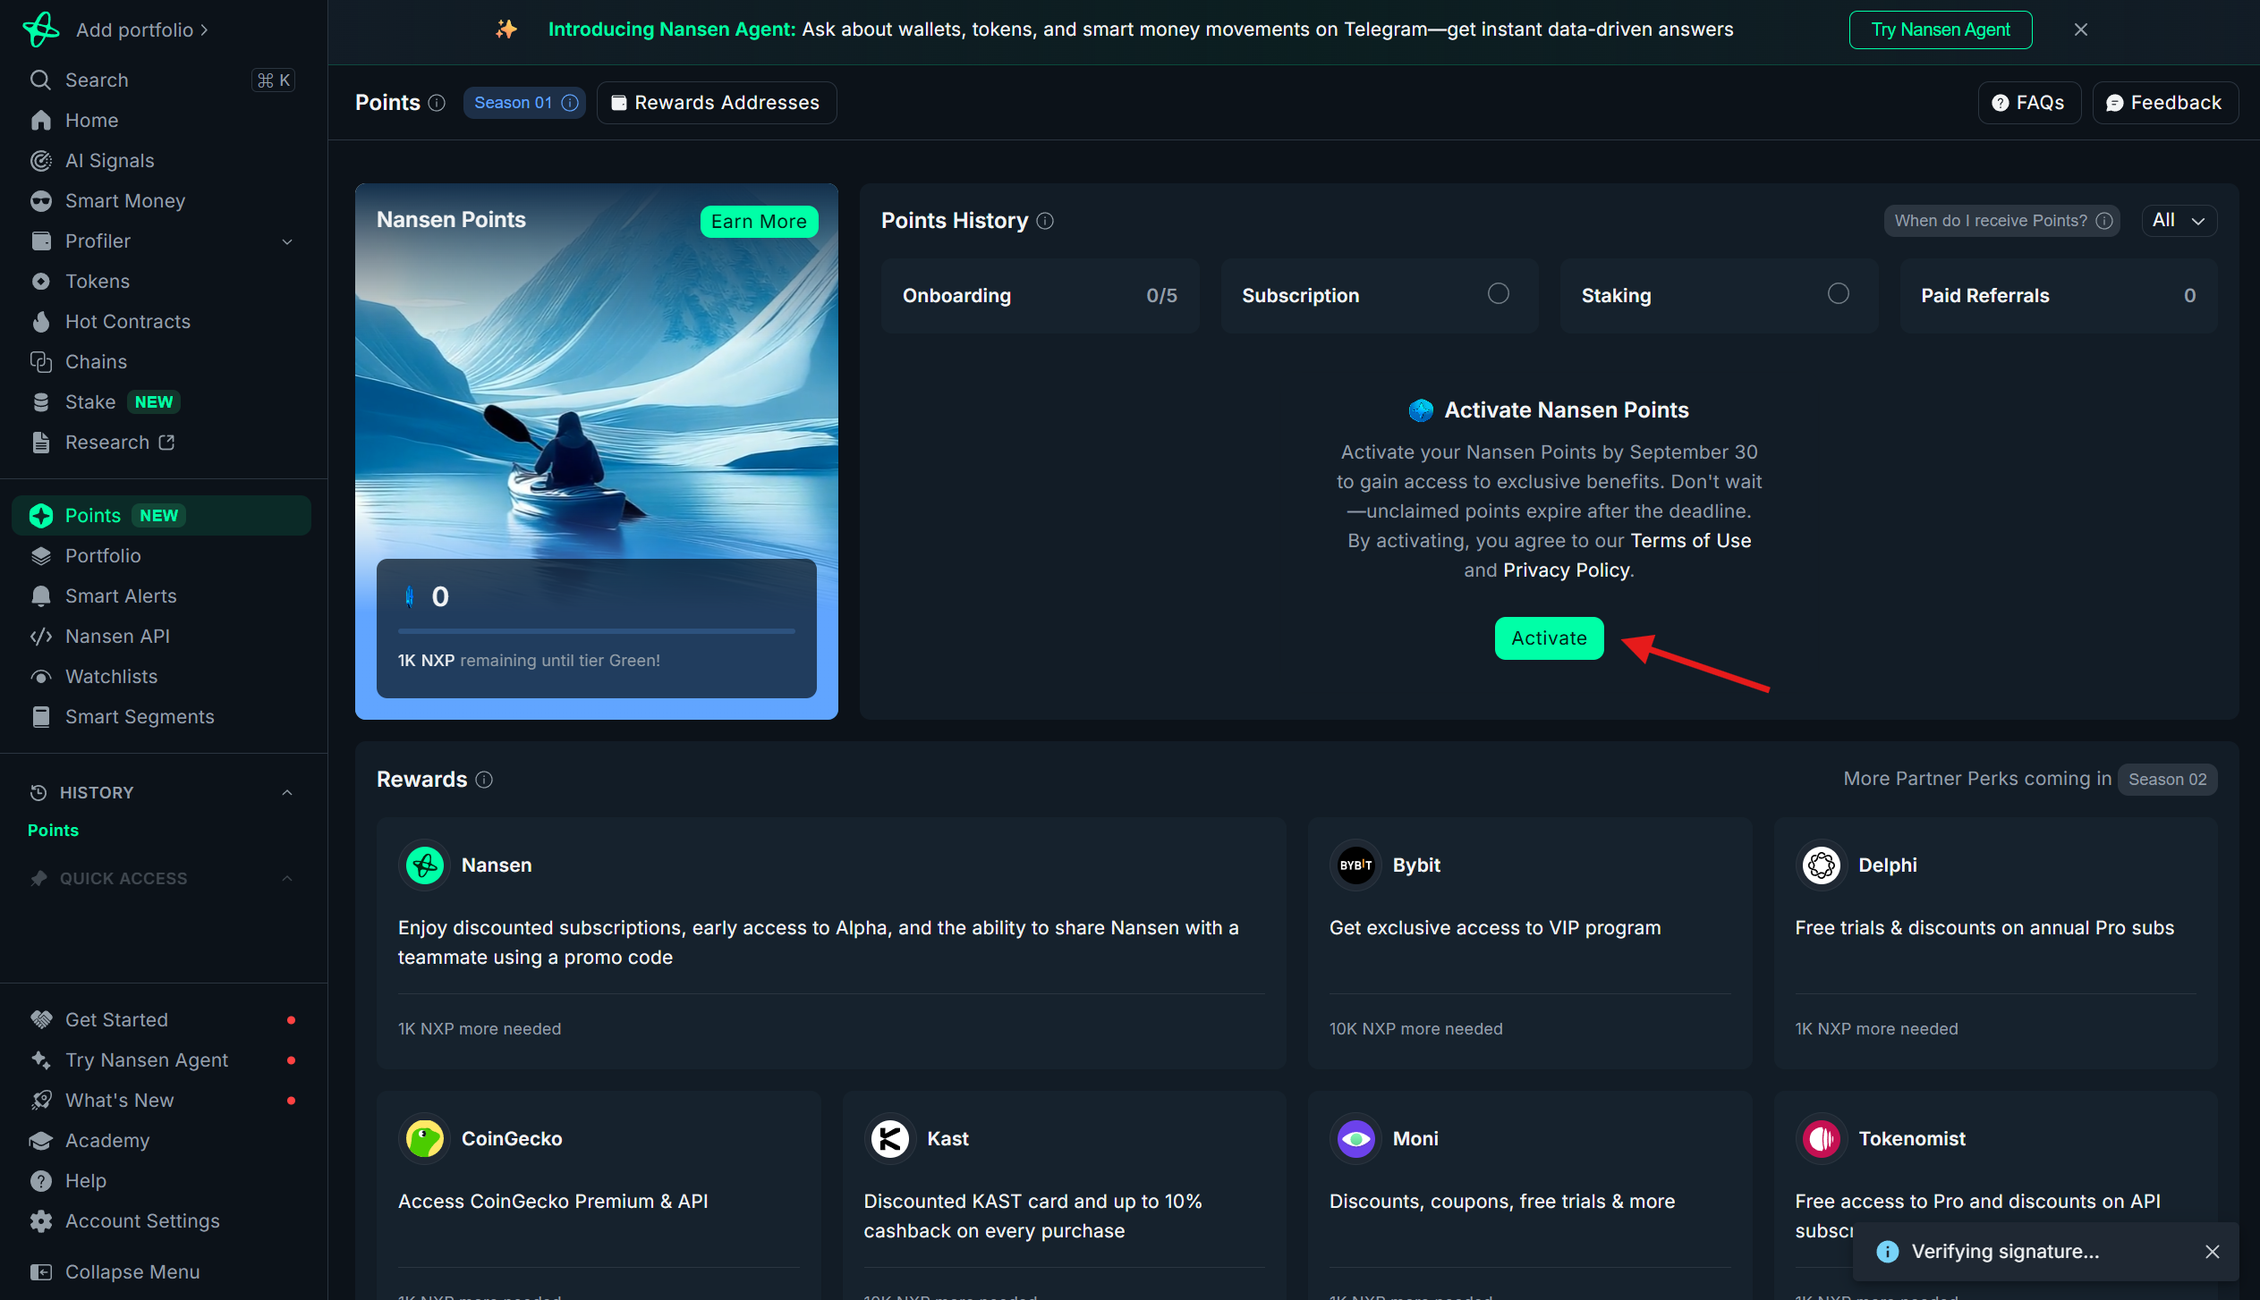The width and height of the screenshot is (2260, 1300).
Task: Open the FAQs button
Action: [x=2029, y=102]
